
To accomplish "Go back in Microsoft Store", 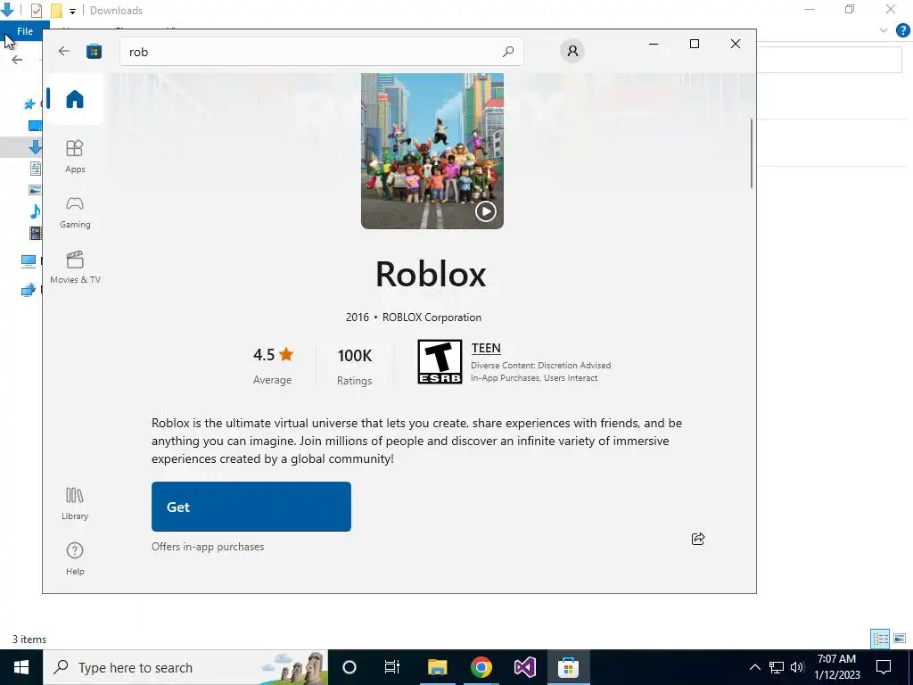I will click(x=64, y=51).
